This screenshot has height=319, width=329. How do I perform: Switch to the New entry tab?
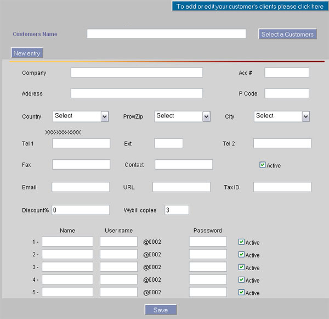pyautogui.click(x=27, y=53)
